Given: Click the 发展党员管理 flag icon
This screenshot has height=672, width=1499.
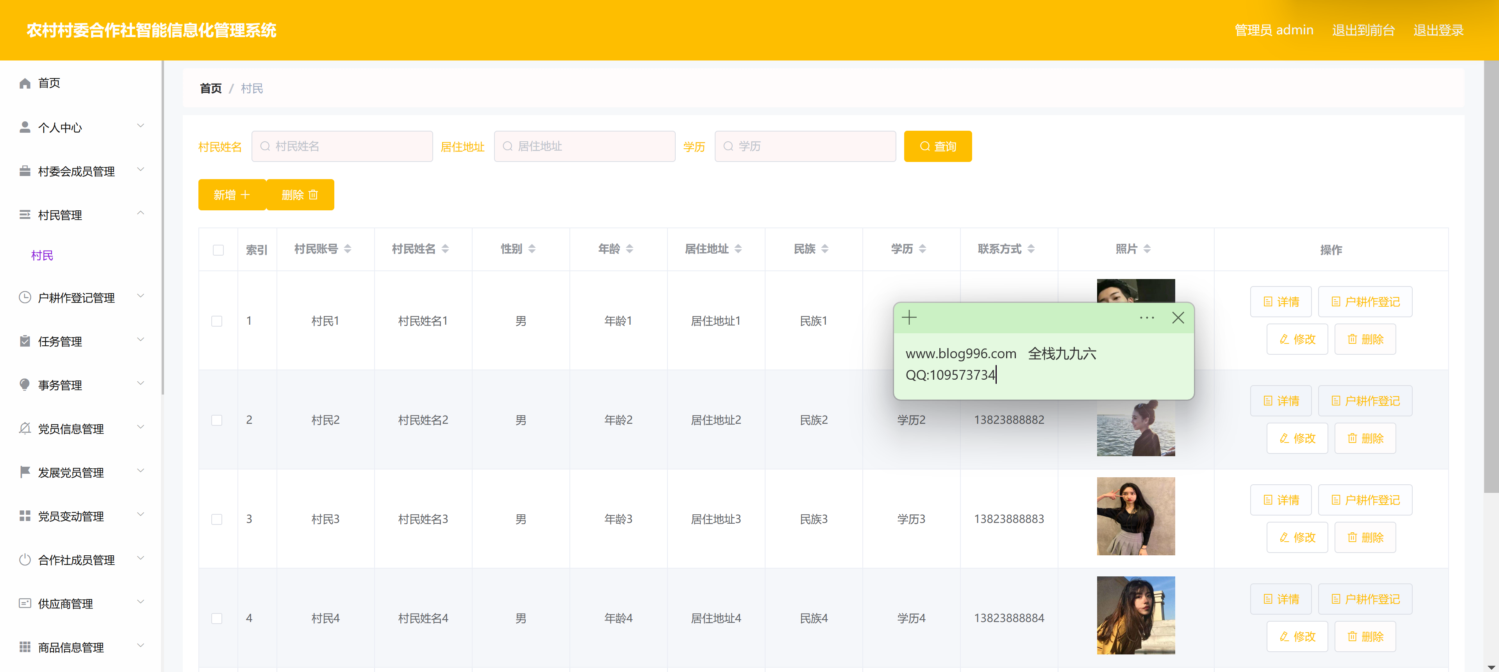Looking at the screenshot, I should (x=25, y=472).
